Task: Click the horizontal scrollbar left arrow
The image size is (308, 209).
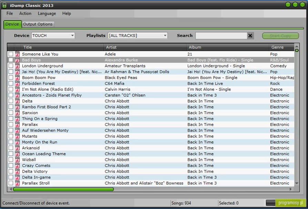Action: click(10, 189)
